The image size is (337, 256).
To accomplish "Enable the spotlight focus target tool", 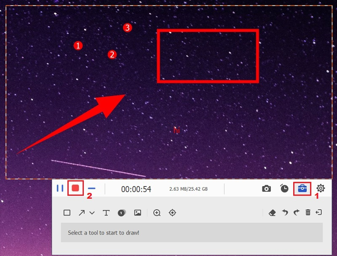I will pyautogui.click(x=172, y=213).
